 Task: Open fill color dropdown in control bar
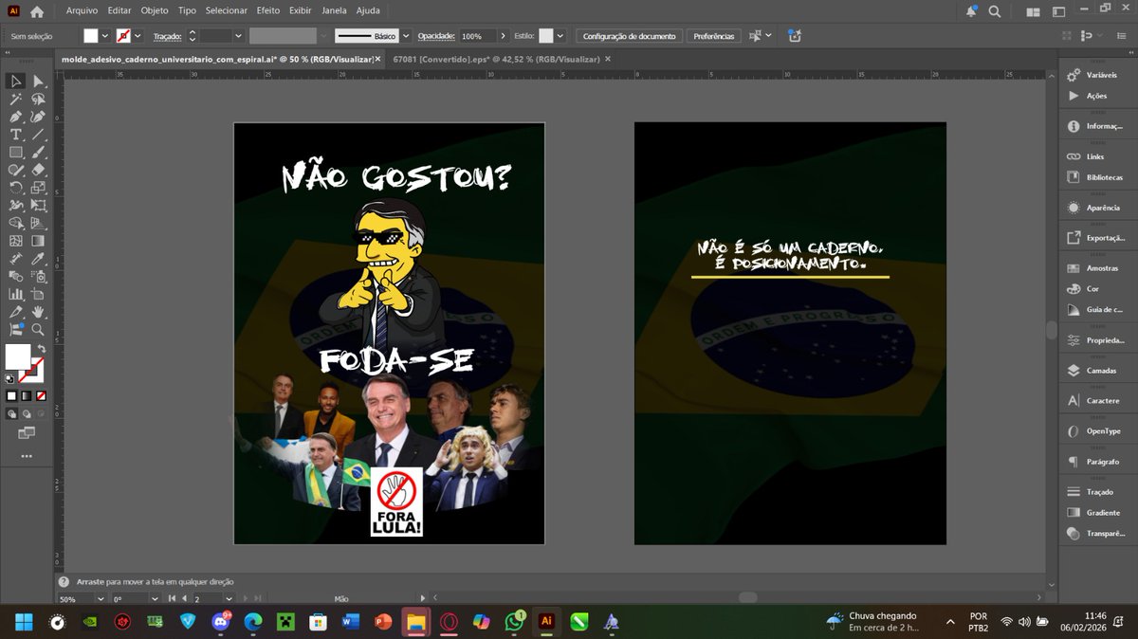tap(105, 36)
